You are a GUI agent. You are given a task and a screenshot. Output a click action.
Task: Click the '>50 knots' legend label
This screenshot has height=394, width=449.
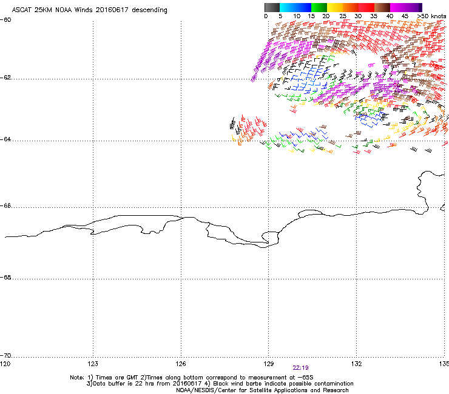pyautogui.click(x=431, y=16)
